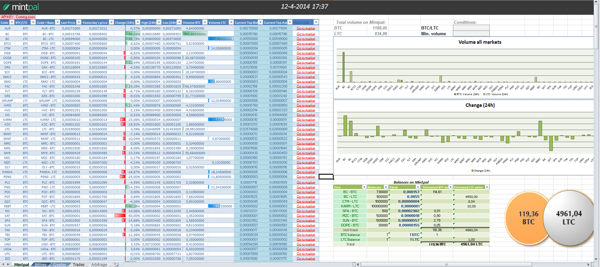Screen dimensions: 600x267
Task: Switch to the Bittrex sheet tab
Action: (41, 264)
